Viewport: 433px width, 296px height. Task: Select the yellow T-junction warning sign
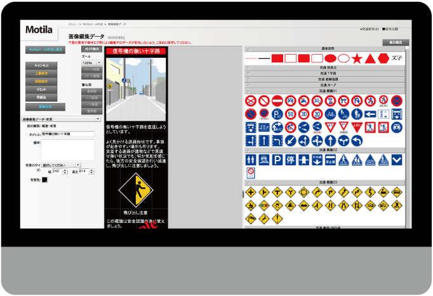277,192
